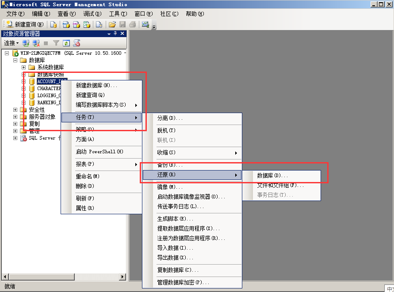Expand the 复制 node
394x292 pixels.
click(15, 124)
